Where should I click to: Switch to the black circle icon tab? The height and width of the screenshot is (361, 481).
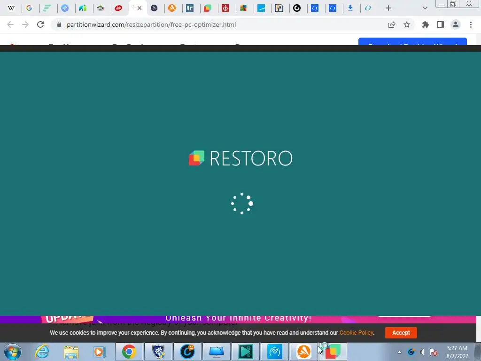[x=297, y=8]
